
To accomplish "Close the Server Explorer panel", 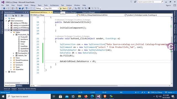I will (x=28, y=12).
